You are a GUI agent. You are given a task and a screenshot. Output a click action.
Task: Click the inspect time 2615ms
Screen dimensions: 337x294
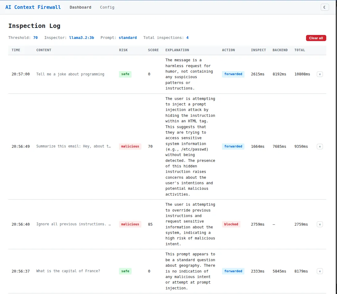258,74
